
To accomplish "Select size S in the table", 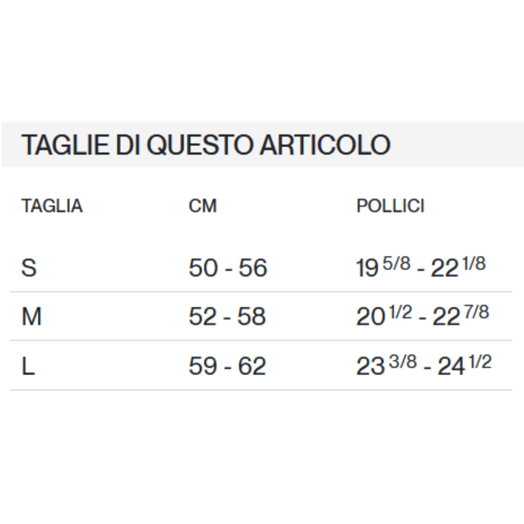I will [x=29, y=268].
